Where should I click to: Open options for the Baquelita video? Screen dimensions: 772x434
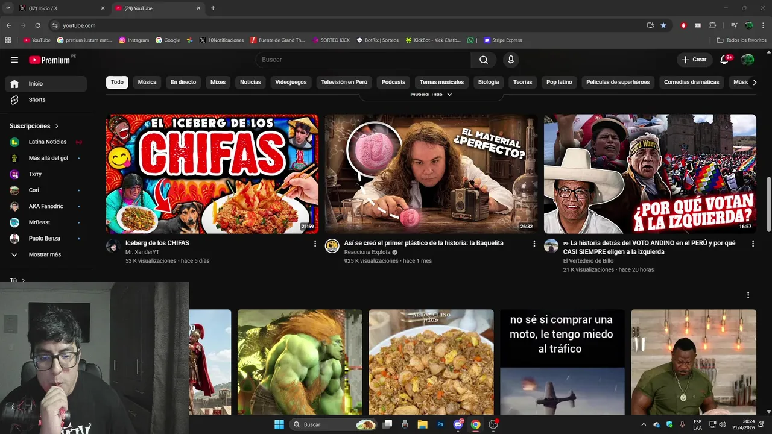coord(534,244)
